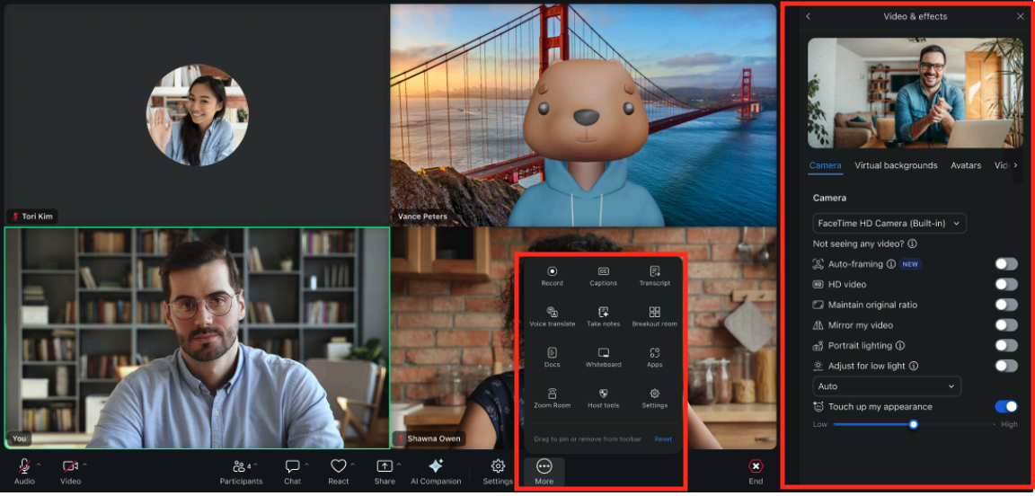This screenshot has width=1035, height=496.
Task: Click Reset in the More menu
Action: [x=663, y=439]
